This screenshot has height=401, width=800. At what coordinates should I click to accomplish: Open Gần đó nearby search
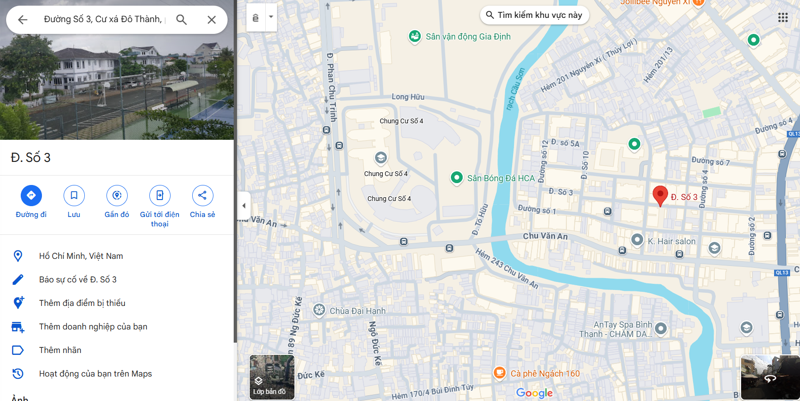pyautogui.click(x=117, y=196)
